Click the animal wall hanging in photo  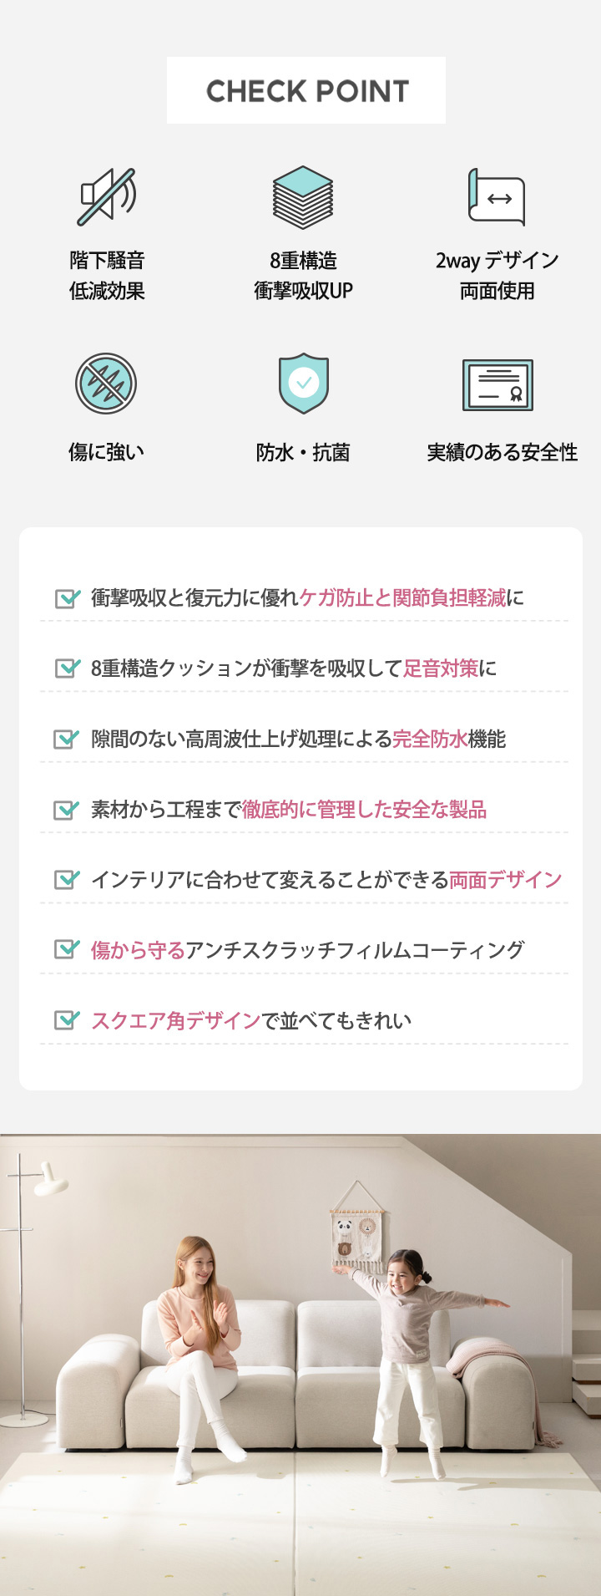tap(360, 1225)
